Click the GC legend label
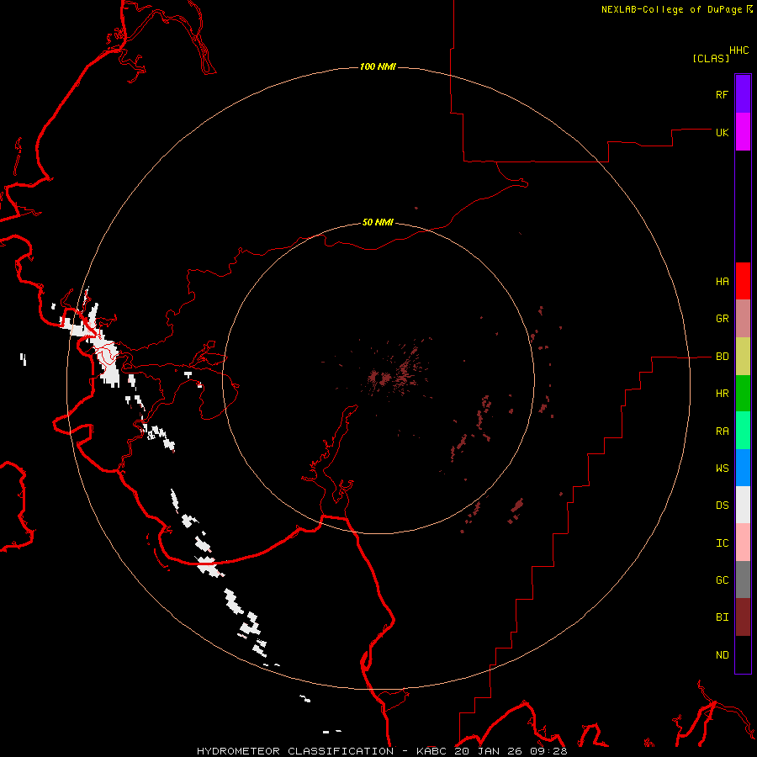This screenshot has width=757, height=757. (722, 580)
